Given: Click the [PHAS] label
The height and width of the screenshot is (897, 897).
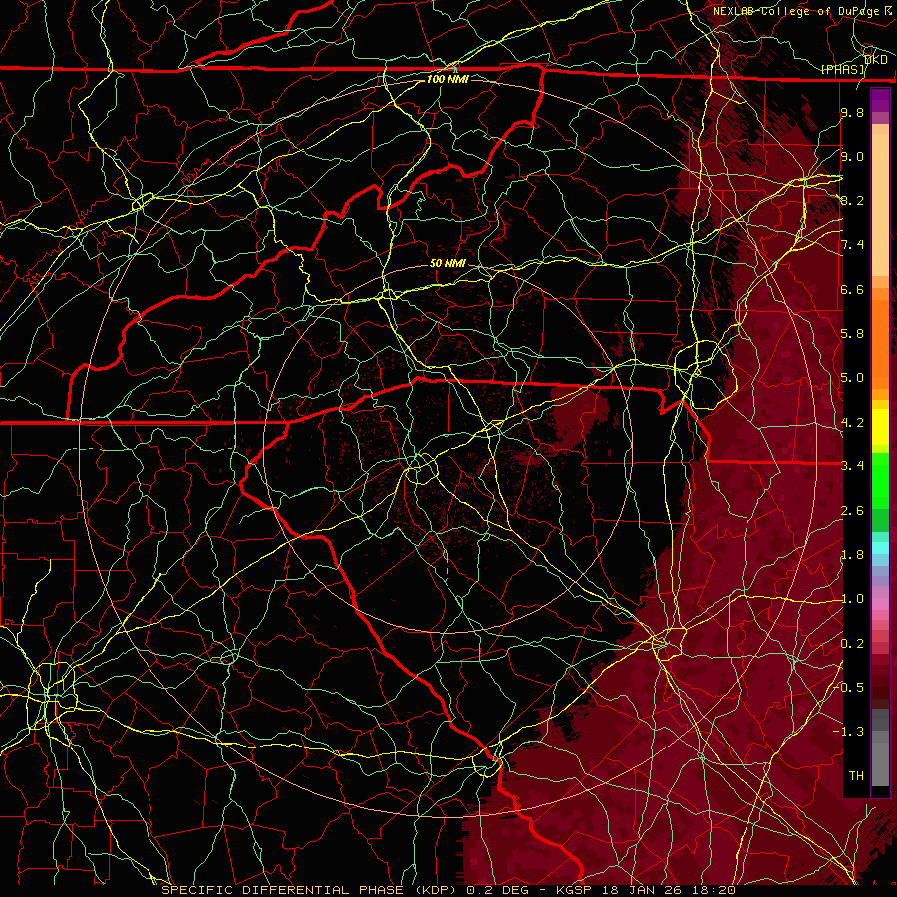Looking at the screenshot, I should click(x=843, y=70).
